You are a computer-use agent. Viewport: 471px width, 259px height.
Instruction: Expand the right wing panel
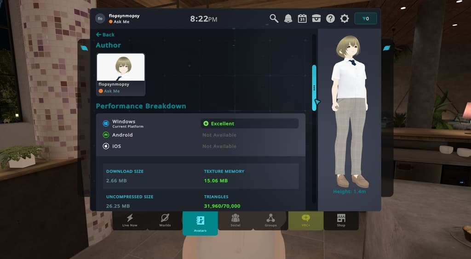tap(386, 48)
